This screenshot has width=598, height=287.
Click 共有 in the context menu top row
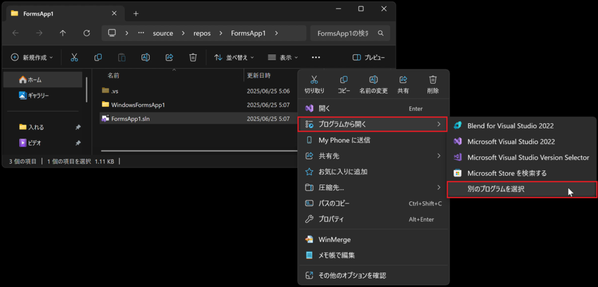tap(403, 85)
